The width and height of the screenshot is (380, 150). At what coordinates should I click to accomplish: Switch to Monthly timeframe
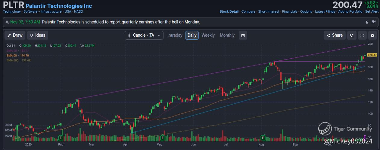[227, 35]
